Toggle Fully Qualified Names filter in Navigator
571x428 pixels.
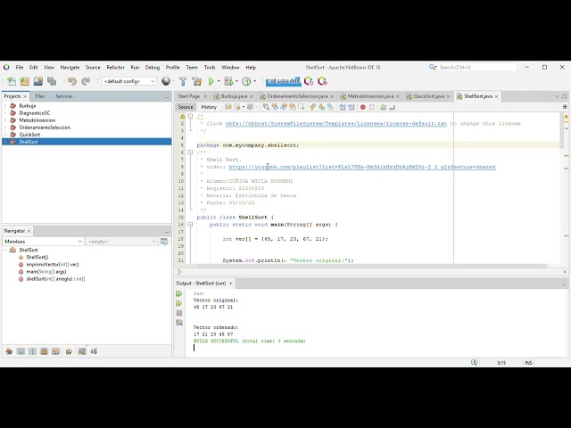pos(69,351)
